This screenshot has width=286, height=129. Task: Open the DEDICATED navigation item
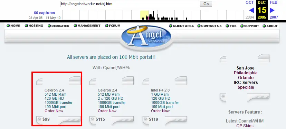coord(58,26)
